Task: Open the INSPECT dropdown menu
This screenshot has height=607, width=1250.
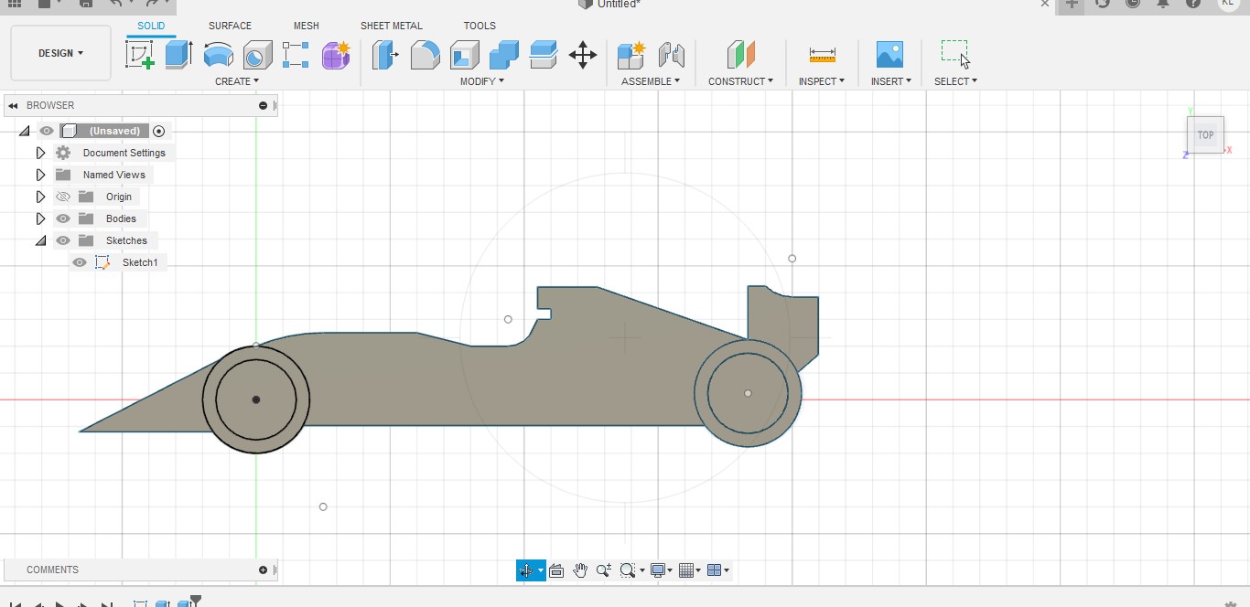Action: click(x=822, y=81)
